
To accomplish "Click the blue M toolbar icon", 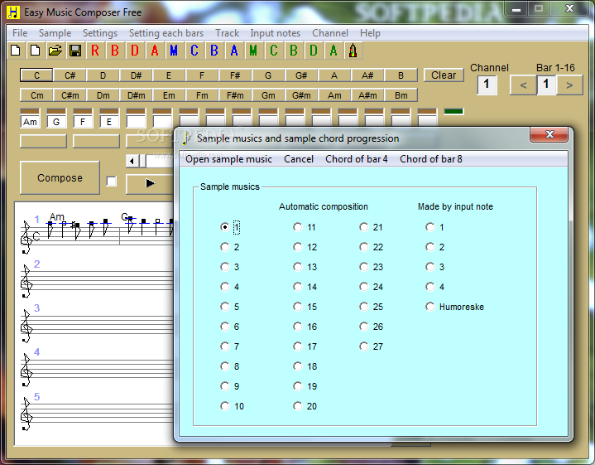I will point(174,51).
